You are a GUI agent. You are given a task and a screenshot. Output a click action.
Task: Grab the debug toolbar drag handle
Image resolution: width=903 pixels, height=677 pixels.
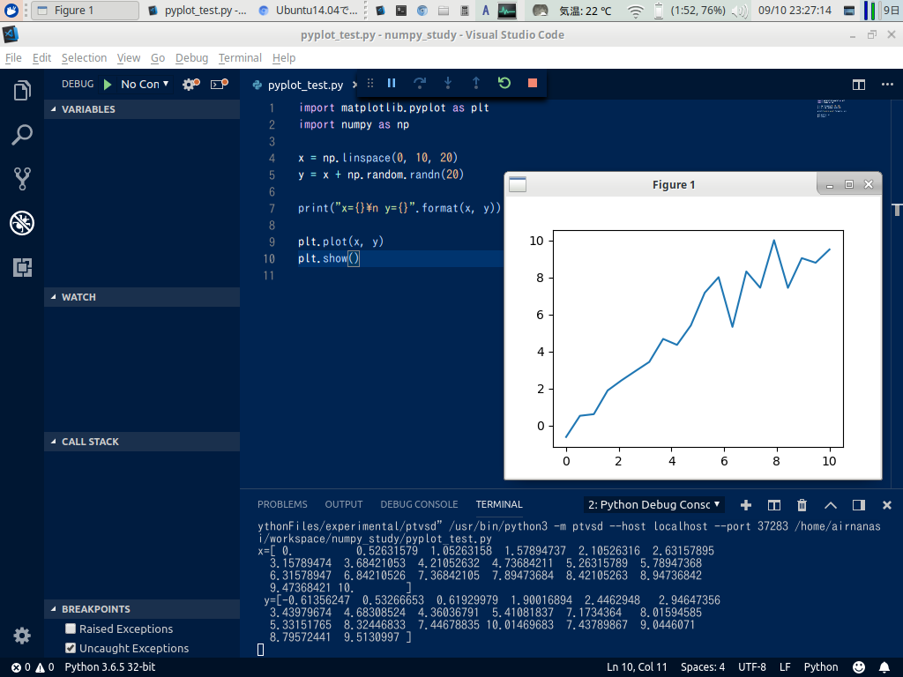pos(370,84)
